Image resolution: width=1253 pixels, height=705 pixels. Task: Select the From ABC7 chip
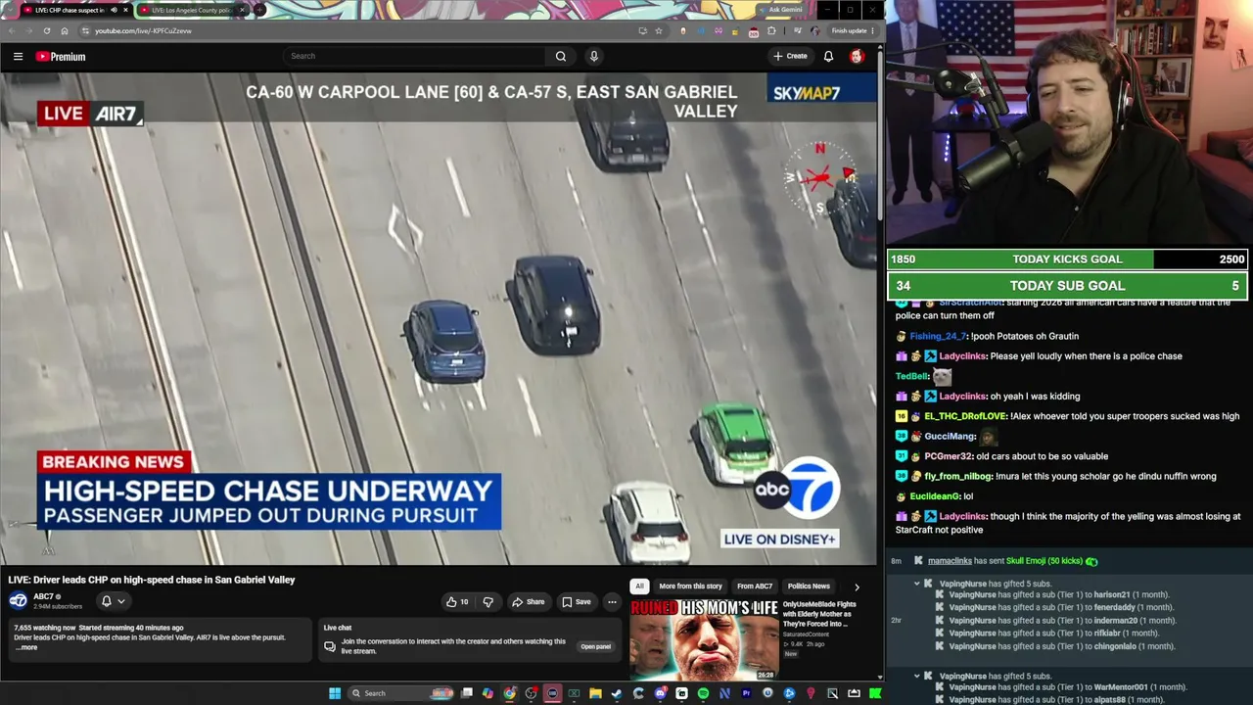coord(755,587)
